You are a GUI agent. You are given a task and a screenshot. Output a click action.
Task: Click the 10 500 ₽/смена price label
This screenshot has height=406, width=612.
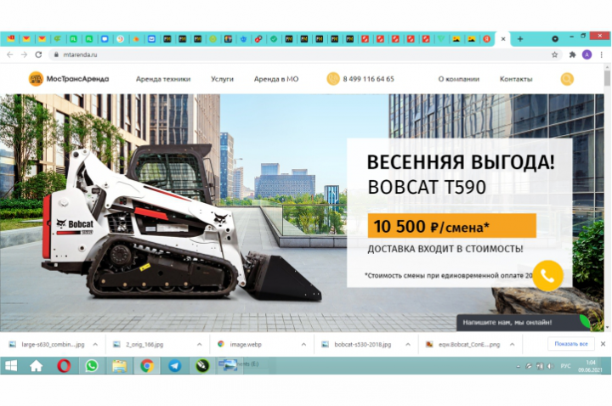[451, 226]
